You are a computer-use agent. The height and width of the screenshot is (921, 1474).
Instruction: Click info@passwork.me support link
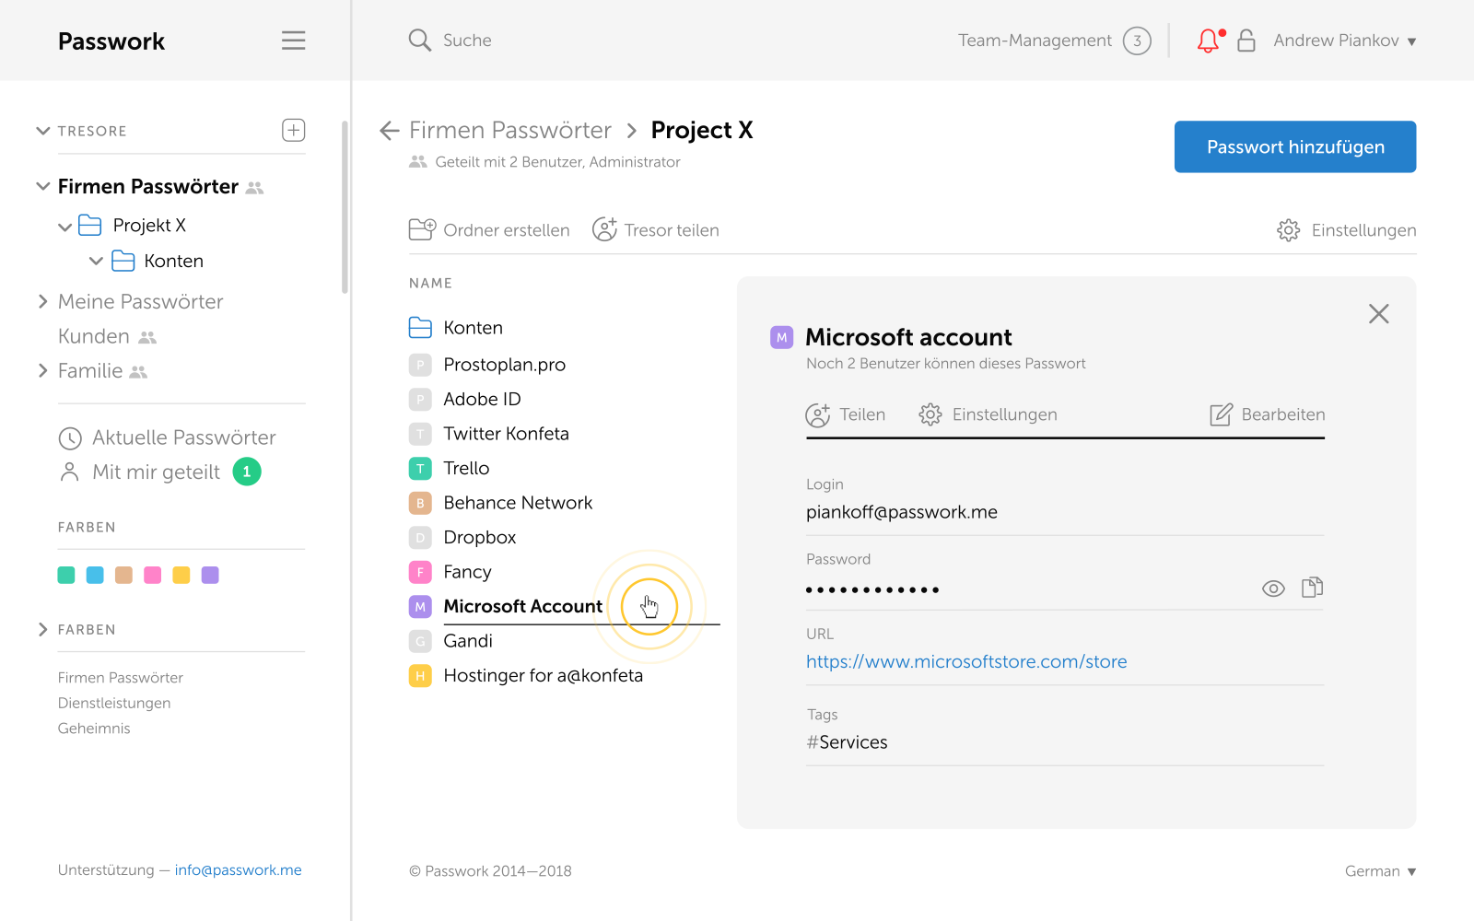pyautogui.click(x=238, y=870)
